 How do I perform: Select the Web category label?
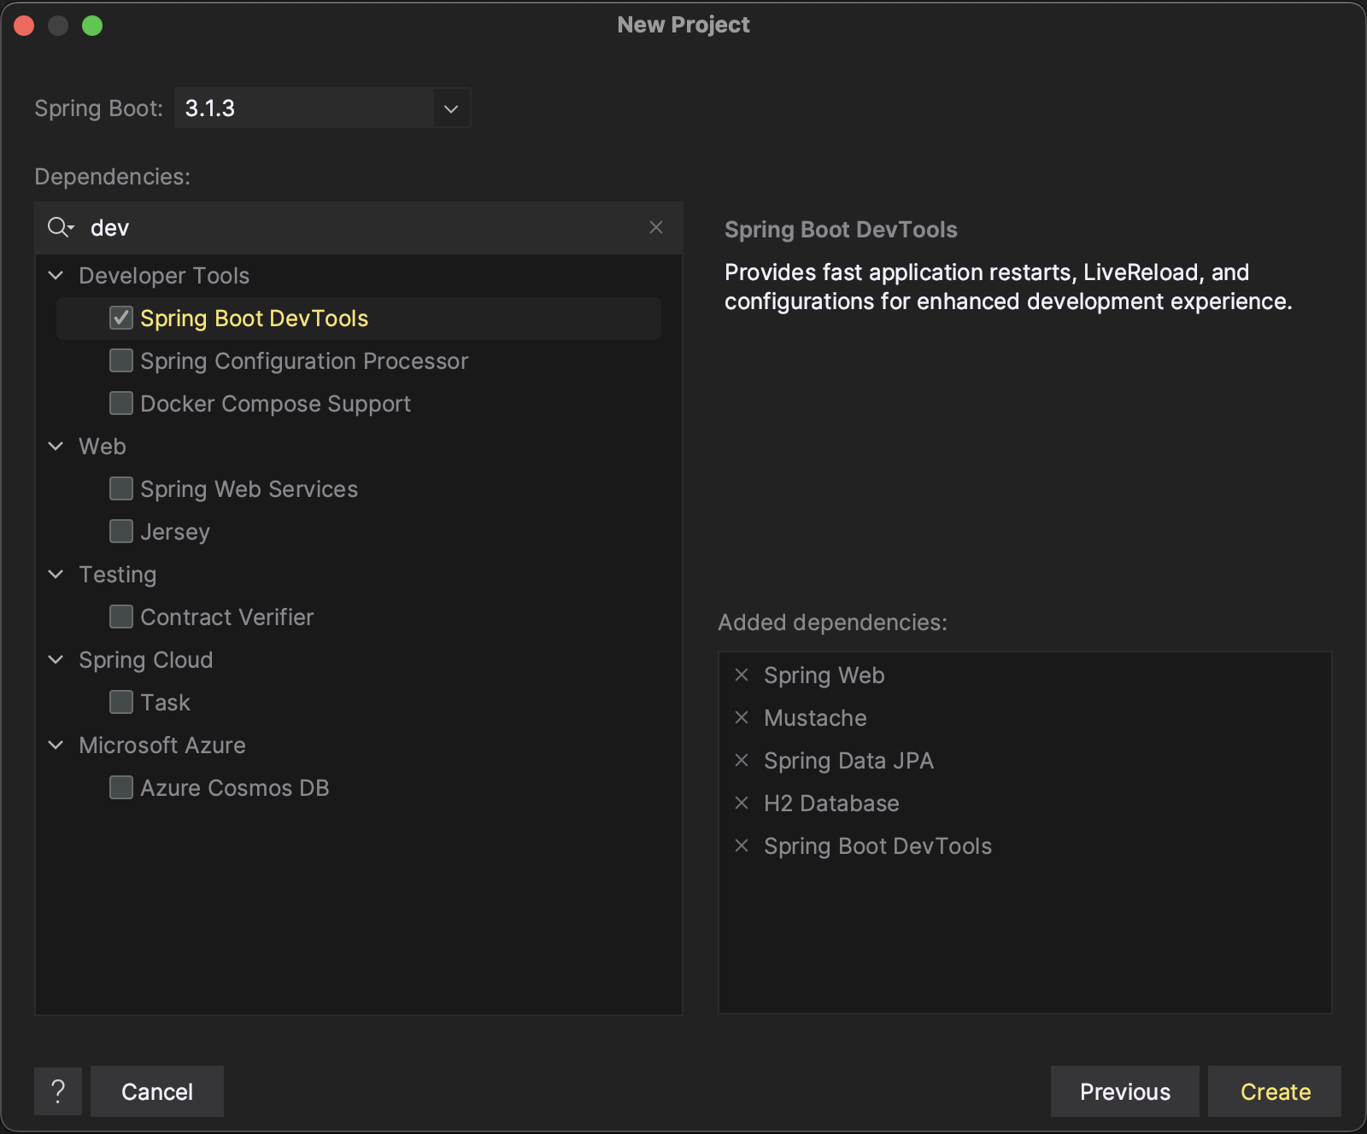[x=103, y=447]
